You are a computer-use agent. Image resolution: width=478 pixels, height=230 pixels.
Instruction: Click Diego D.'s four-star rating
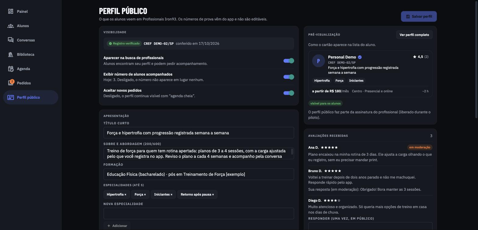[332, 200]
